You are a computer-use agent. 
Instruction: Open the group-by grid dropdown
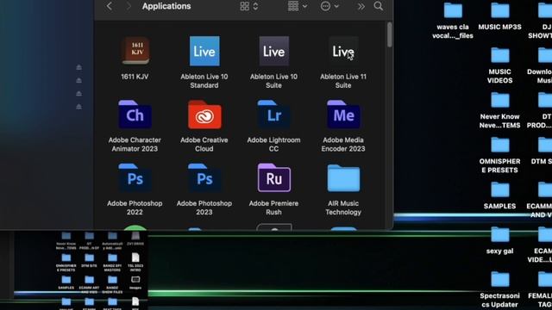[298, 6]
